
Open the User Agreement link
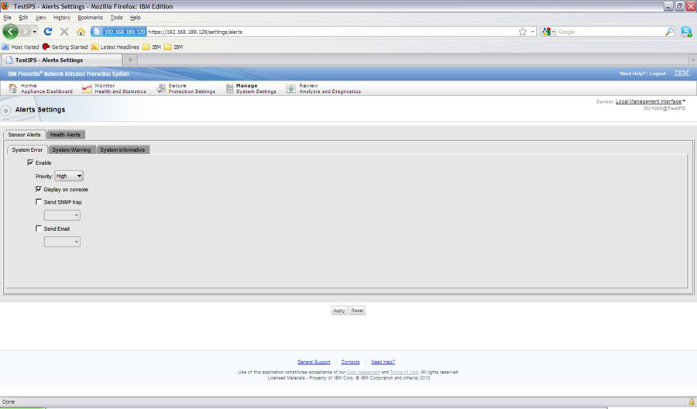363,372
